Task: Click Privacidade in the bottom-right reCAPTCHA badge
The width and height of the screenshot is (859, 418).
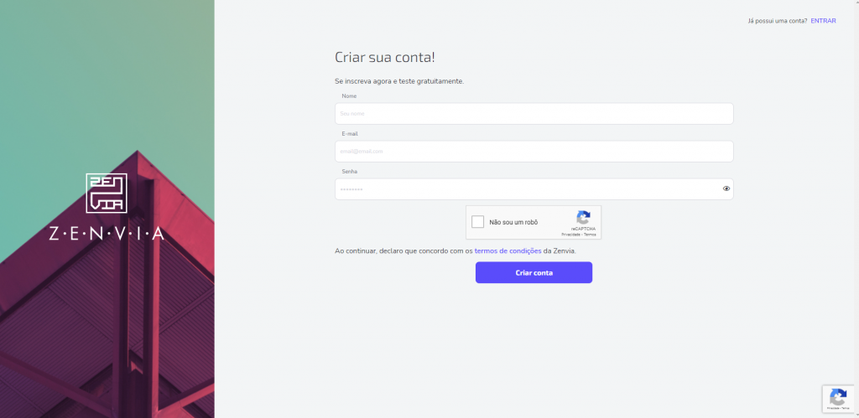Action: pyautogui.click(x=833, y=408)
